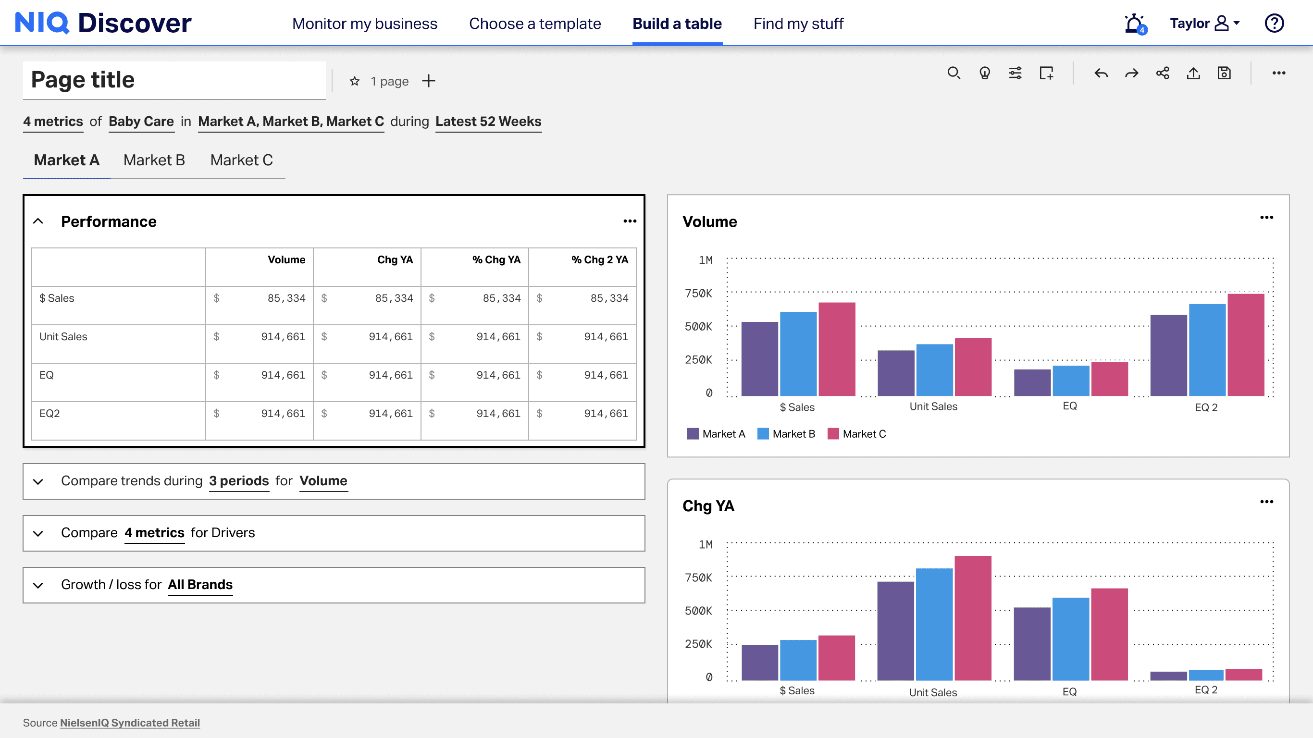The image size is (1313, 738).
Task: Expand the Compare trends during 3 periods section
Action: click(38, 481)
